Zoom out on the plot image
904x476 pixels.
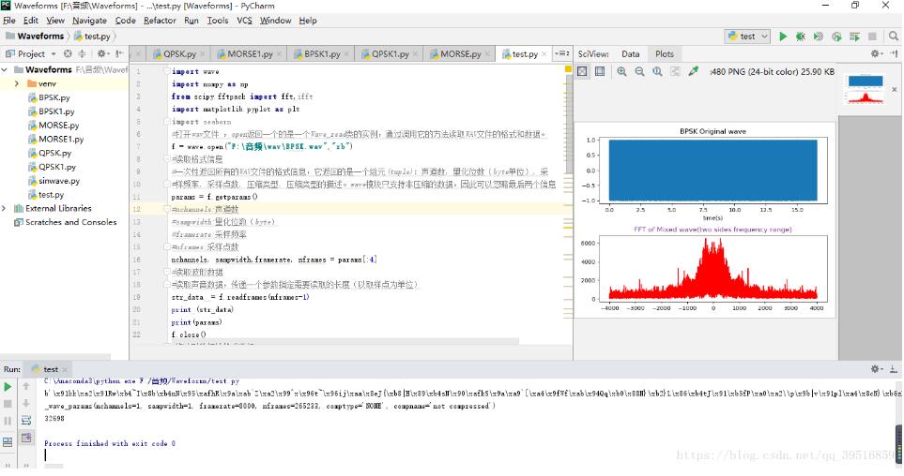pyautogui.click(x=639, y=71)
